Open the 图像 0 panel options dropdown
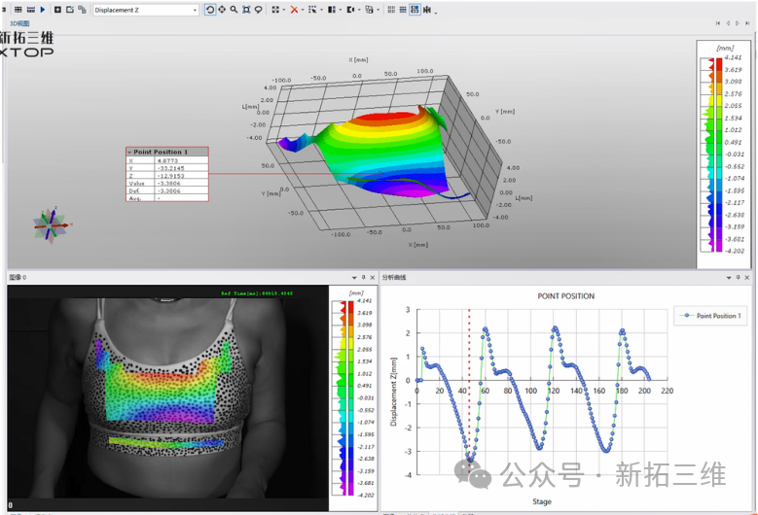 click(x=354, y=278)
